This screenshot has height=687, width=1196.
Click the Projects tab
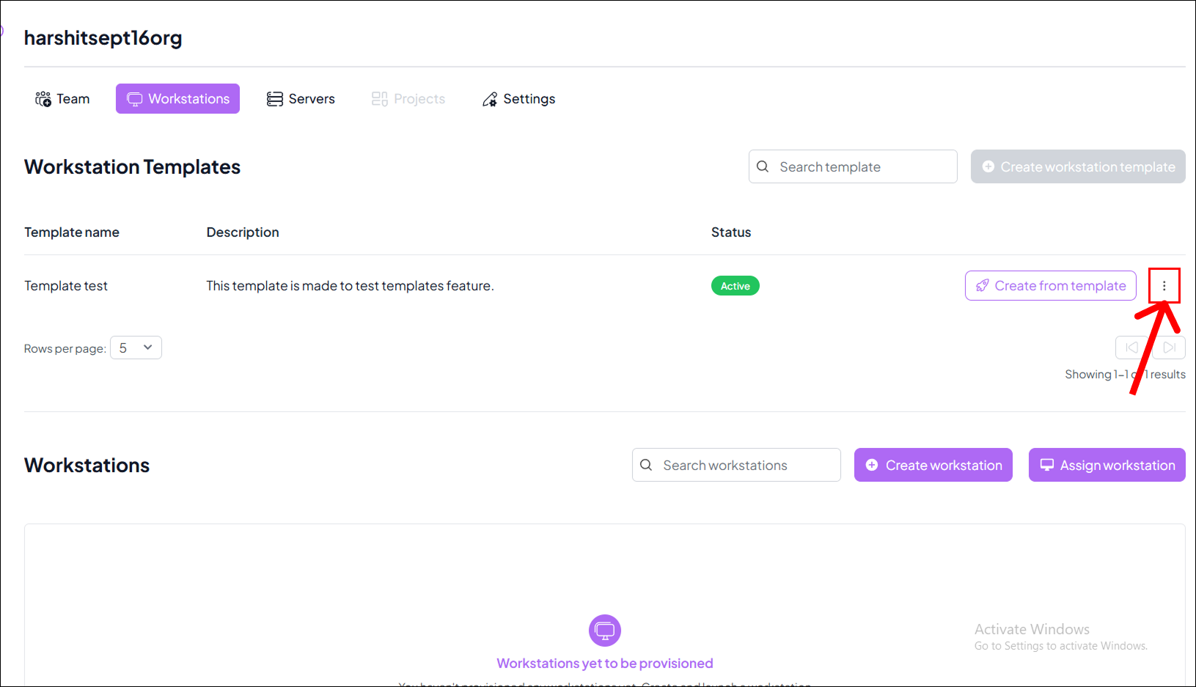pos(408,99)
